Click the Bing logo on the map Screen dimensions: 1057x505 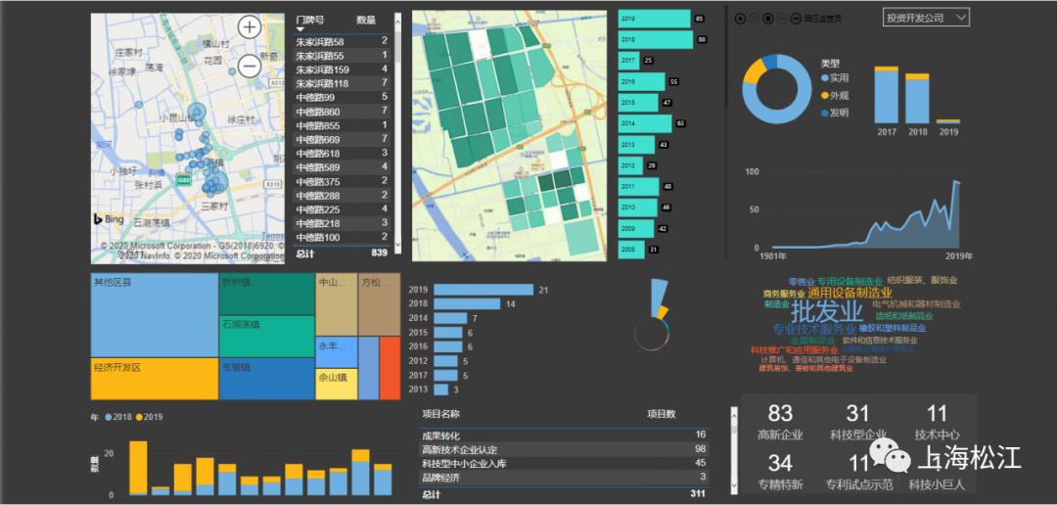click(x=109, y=219)
